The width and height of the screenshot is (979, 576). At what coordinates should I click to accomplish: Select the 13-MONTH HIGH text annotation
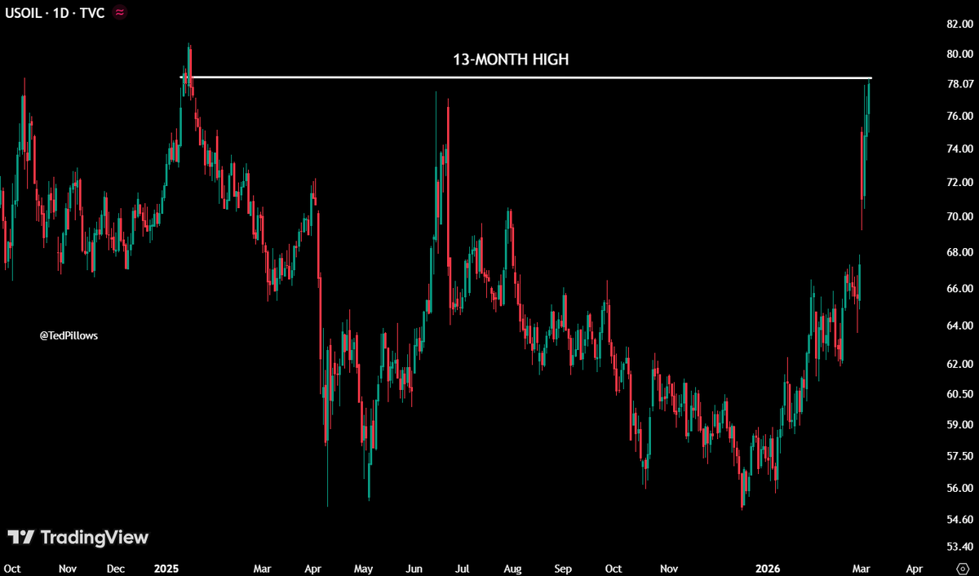511,60
